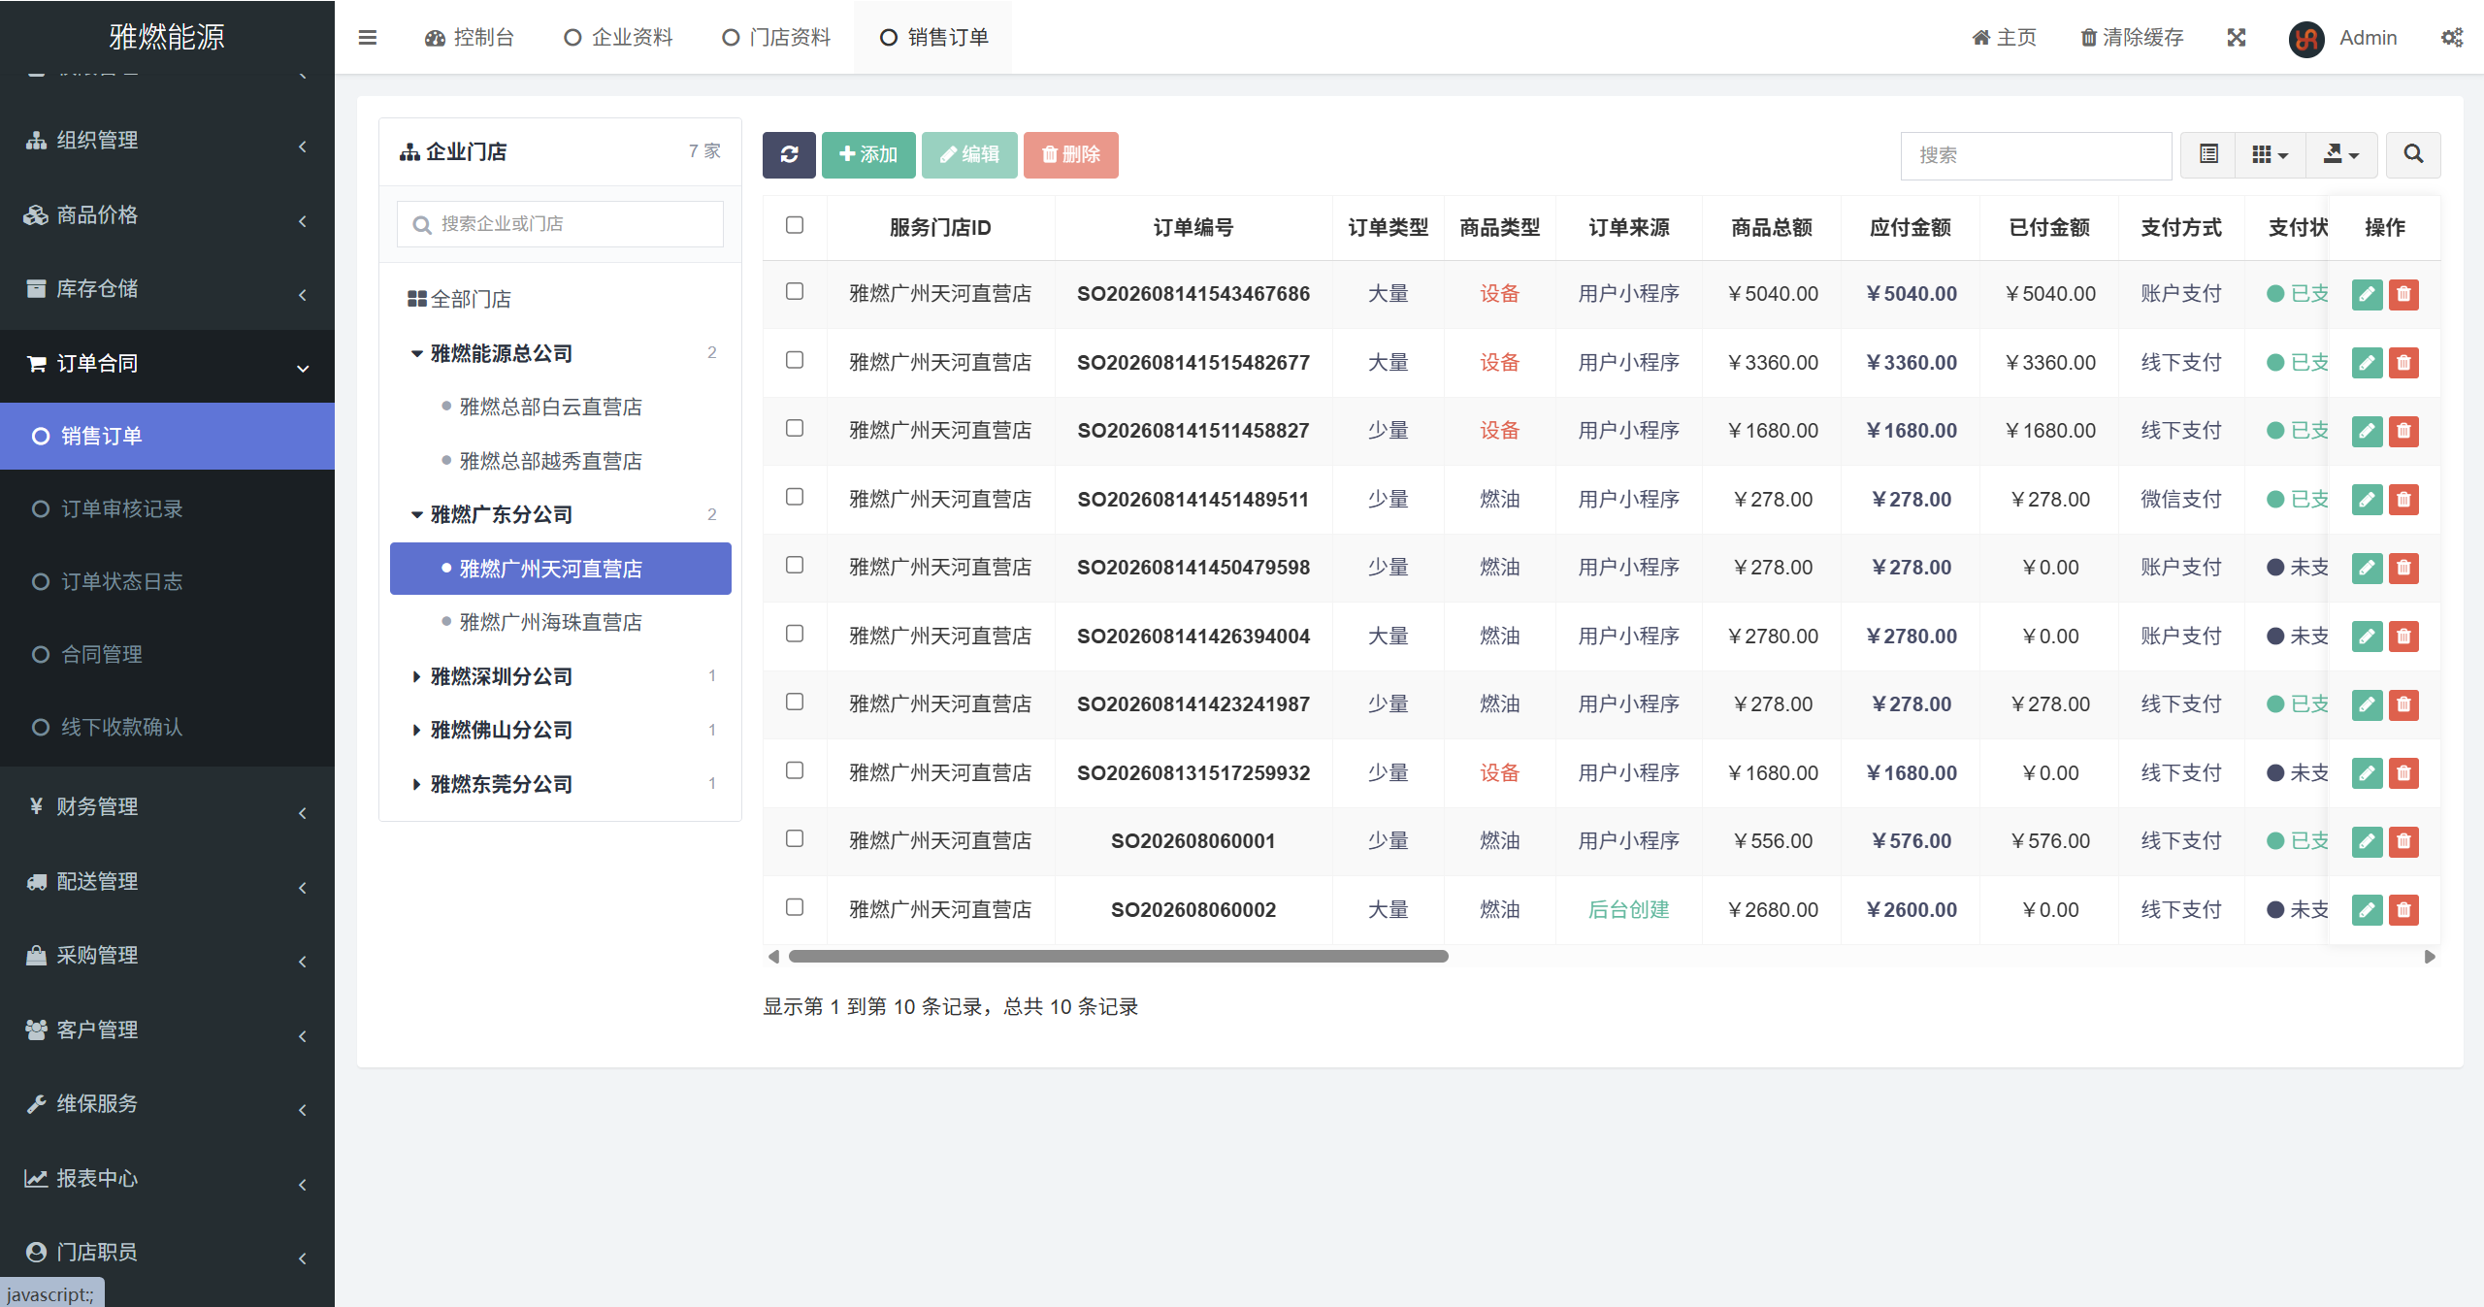The width and height of the screenshot is (2484, 1307).
Task: Check the row for order SO202608141423241987
Action: (795, 702)
